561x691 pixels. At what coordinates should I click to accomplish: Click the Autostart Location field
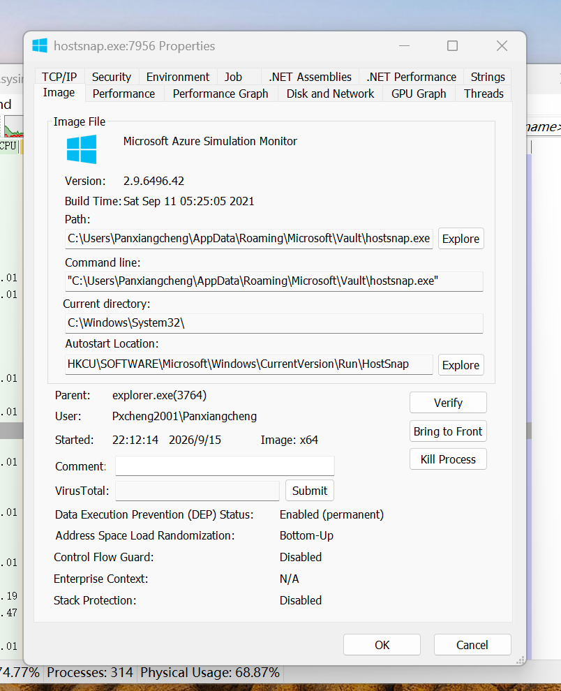tap(249, 364)
